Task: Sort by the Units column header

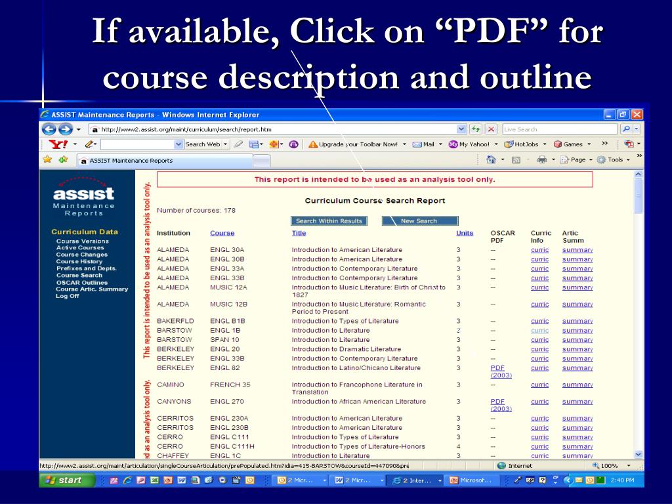Action: (465, 233)
